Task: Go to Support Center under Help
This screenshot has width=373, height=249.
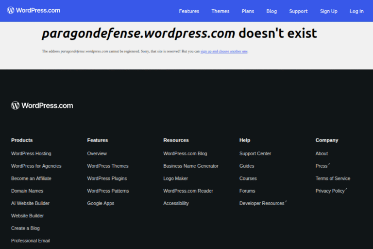Action: point(255,154)
